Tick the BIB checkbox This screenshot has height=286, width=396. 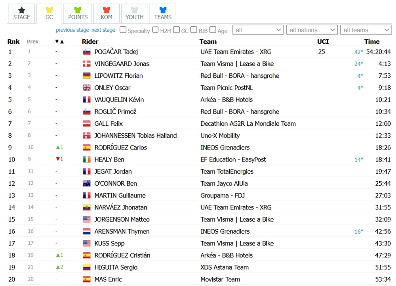pyautogui.click(x=194, y=30)
